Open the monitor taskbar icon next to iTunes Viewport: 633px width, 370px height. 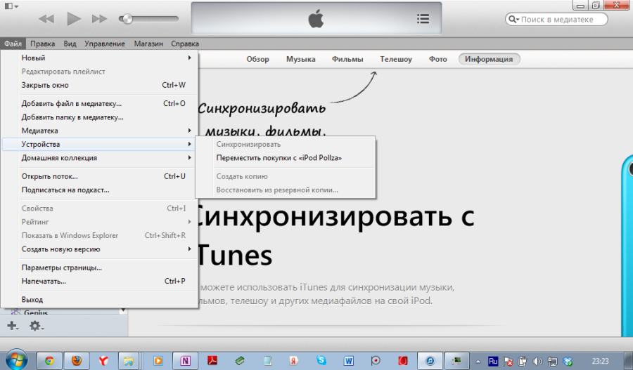(456, 361)
